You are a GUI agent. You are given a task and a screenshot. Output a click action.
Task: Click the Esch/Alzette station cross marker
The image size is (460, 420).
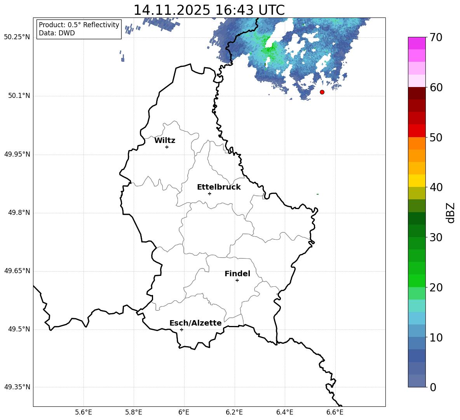(181, 329)
